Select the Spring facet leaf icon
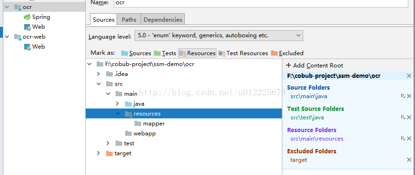The width and height of the screenshot is (415, 175). click(x=27, y=17)
